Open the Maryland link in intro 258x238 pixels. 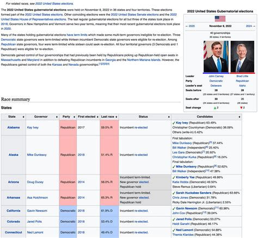click(x=33, y=60)
